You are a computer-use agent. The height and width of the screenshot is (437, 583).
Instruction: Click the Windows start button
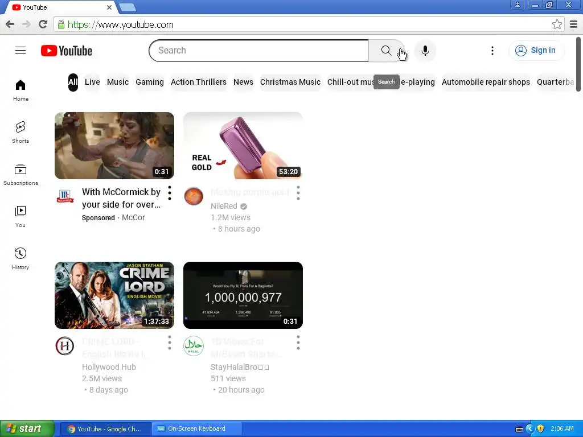point(27,428)
